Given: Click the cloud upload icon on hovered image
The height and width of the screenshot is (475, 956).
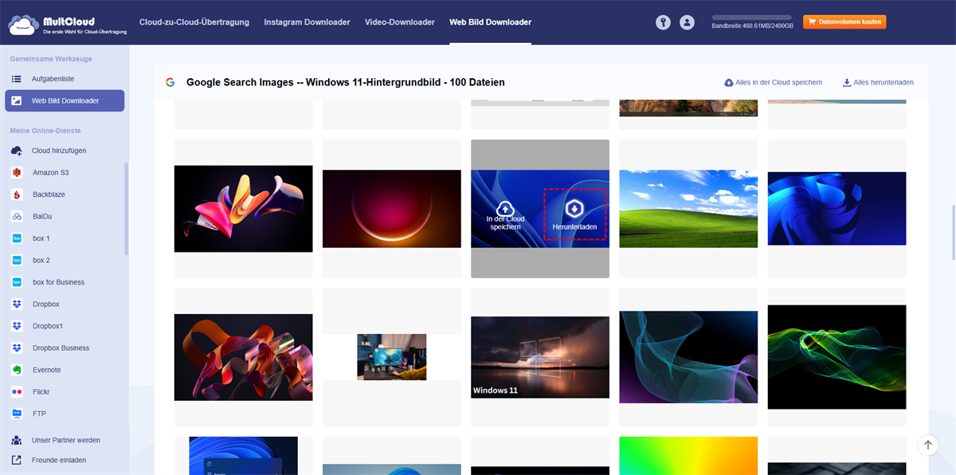Looking at the screenshot, I should 505,209.
